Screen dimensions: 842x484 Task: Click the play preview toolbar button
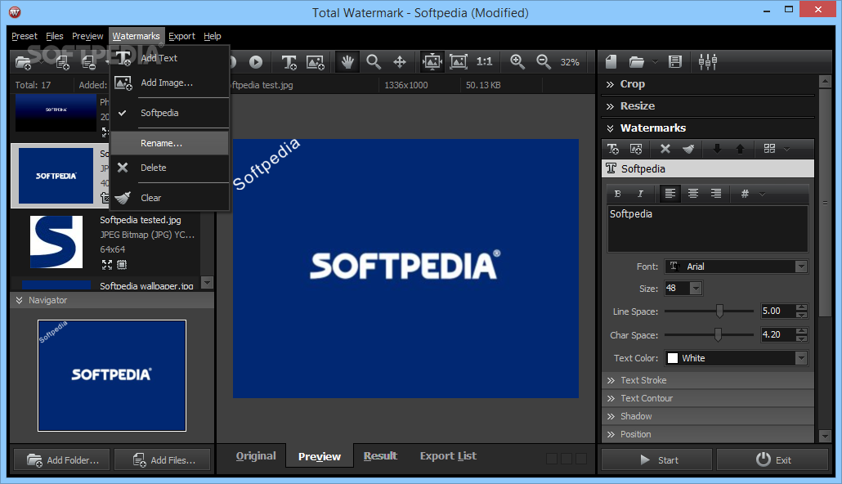pyautogui.click(x=256, y=62)
